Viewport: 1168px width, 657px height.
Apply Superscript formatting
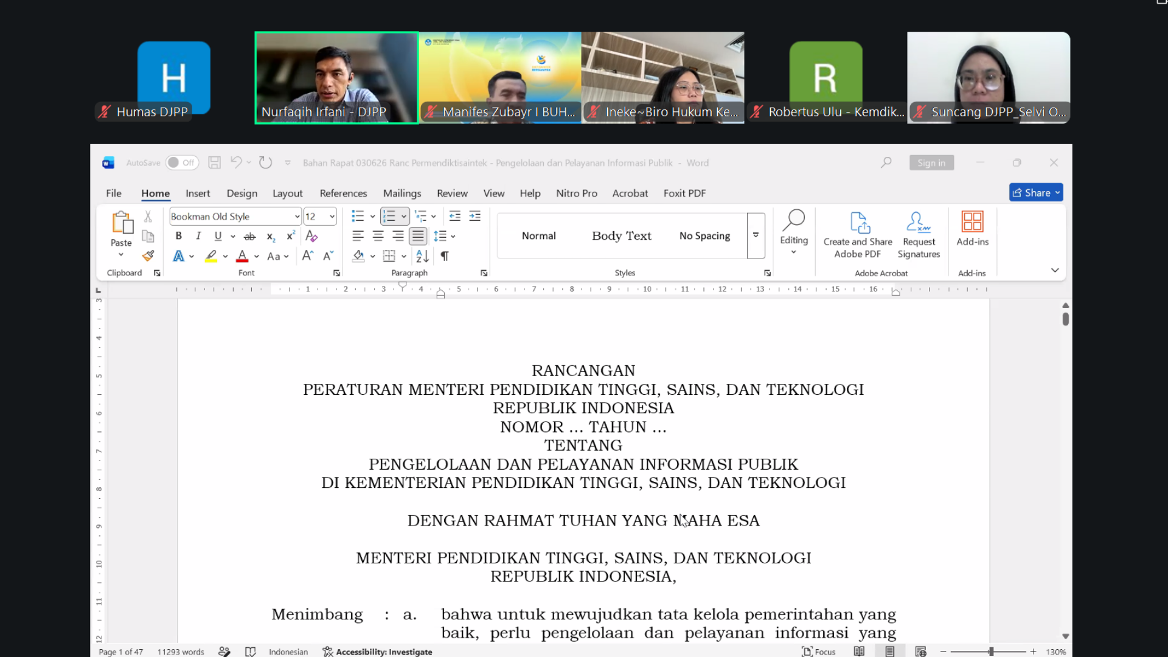coord(291,236)
